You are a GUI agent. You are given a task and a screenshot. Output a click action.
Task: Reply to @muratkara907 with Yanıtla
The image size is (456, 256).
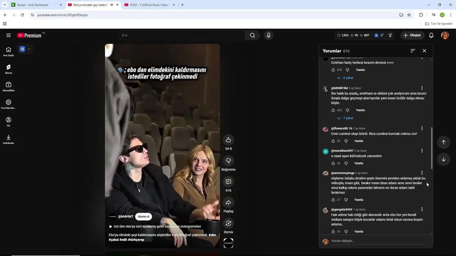359,163
